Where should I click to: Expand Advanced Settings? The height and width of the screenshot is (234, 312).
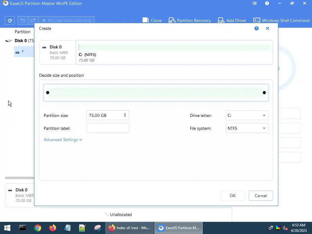click(63, 140)
